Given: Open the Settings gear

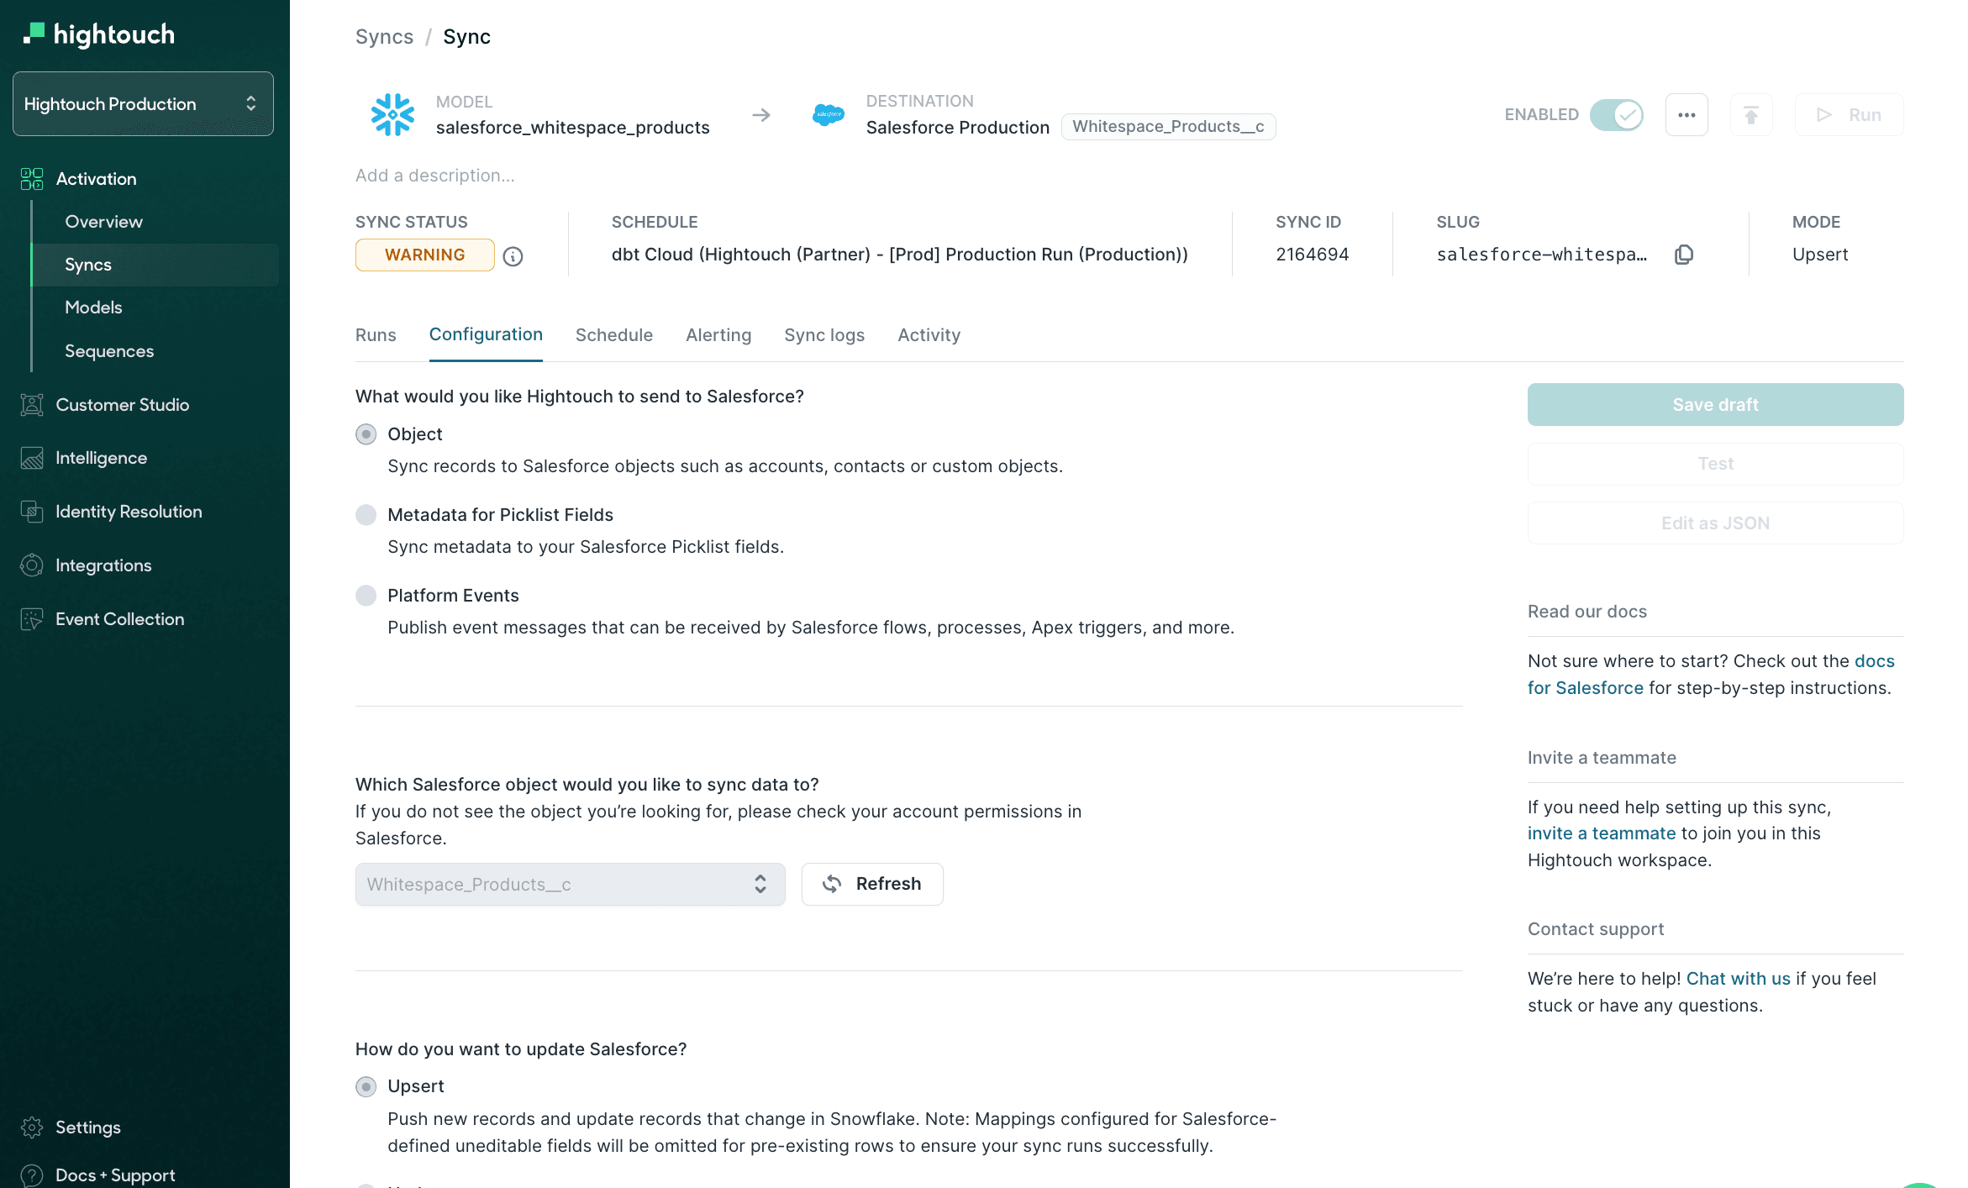Looking at the screenshot, I should point(32,1128).
